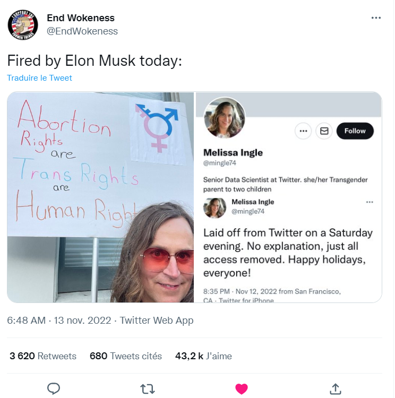Click the reply speech bubble icon
Viewport: 395px width, 398px height.
54,388
